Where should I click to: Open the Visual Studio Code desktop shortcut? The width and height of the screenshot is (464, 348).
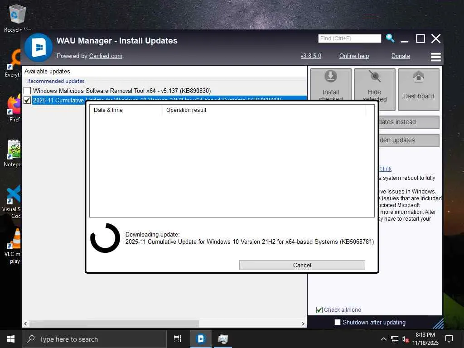(x=12, y=201)
